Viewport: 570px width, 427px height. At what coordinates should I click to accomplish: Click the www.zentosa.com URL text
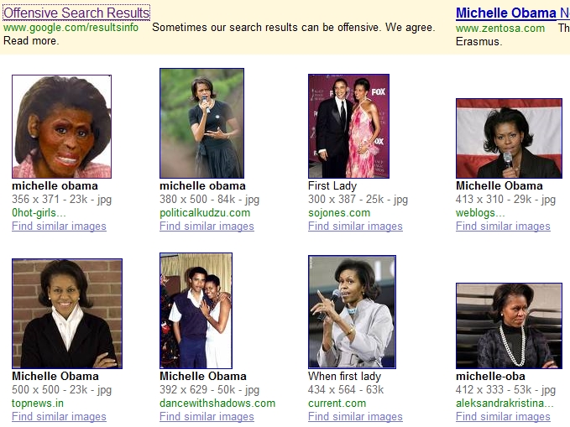pos(500,29)
